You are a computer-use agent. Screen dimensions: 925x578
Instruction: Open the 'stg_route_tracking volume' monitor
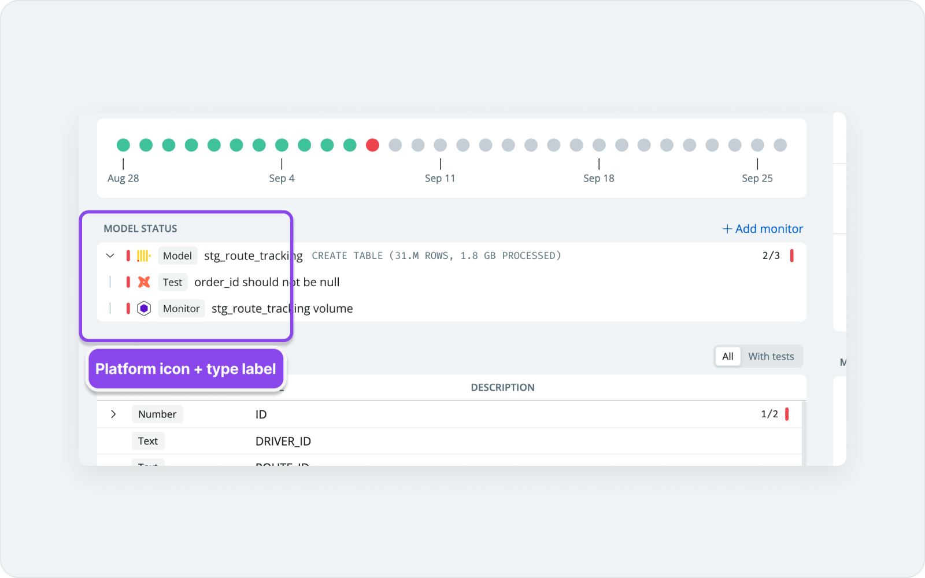[282, 309]
